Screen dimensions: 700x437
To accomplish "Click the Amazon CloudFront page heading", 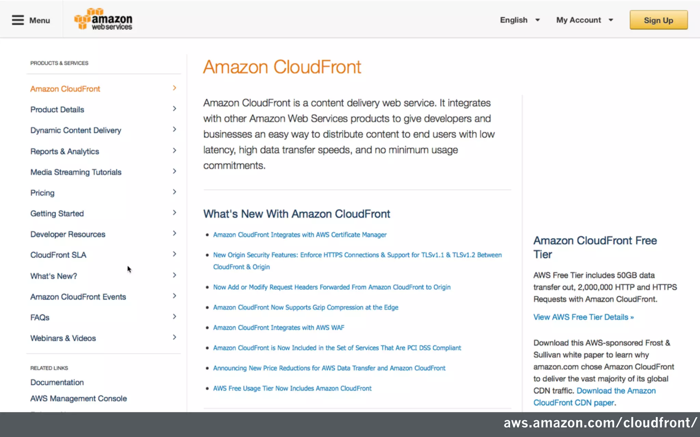I will 282,67.
